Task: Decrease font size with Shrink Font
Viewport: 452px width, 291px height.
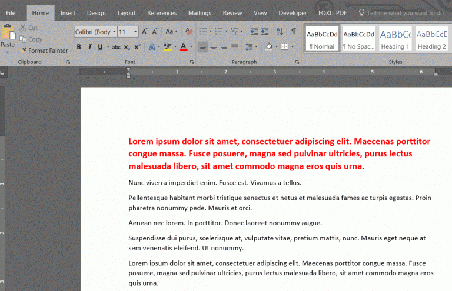Action: coord(155,31)
